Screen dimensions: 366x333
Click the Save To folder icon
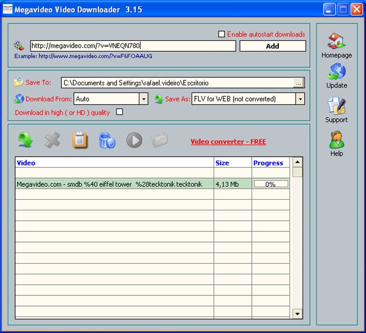point(19,82)
